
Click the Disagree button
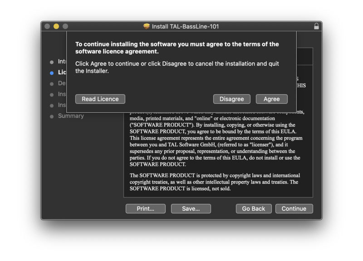tap(231, 99)
